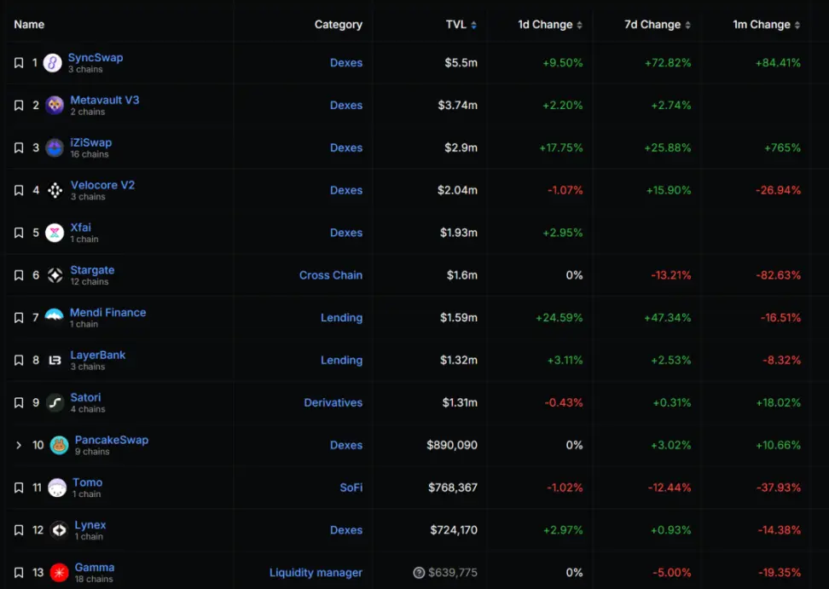Click the Name column header

pos(29,25)
